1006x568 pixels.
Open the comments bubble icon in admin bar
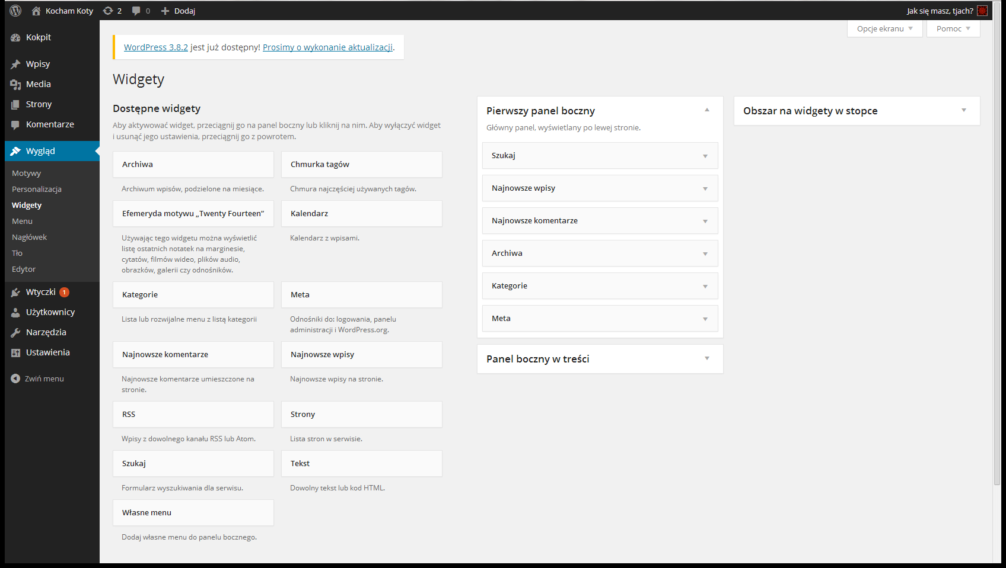click(x=136, y=11)
